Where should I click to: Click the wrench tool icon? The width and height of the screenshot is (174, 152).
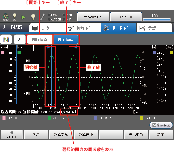tap(42, 17)
